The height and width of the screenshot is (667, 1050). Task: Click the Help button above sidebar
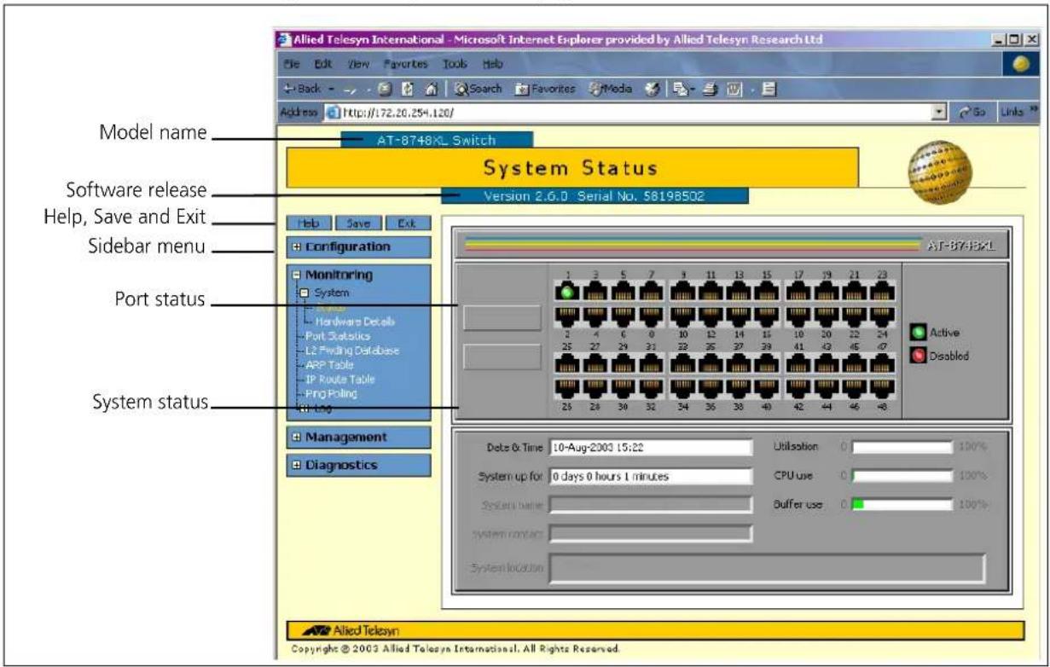(307, 224)
